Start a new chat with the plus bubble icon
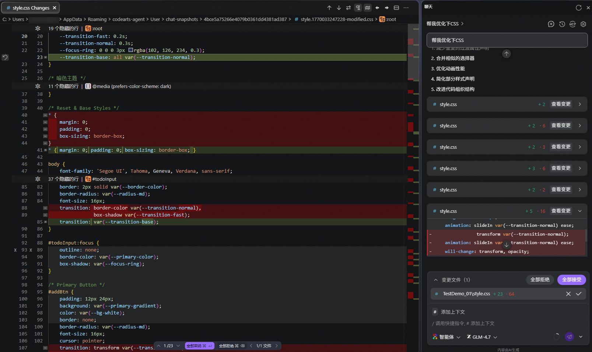 click(551, 24)
